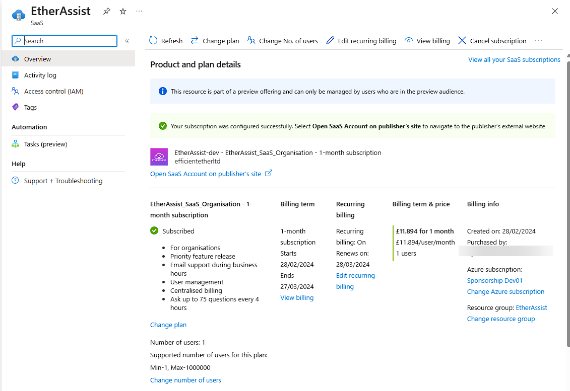Screen dimensions: 570x391
Task: Click the Change plan link below features
Action: tap(168, 325)
